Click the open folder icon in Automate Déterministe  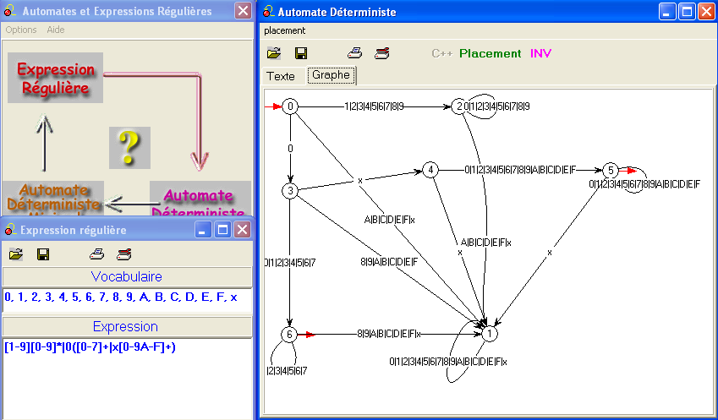(x=274, y=53)
